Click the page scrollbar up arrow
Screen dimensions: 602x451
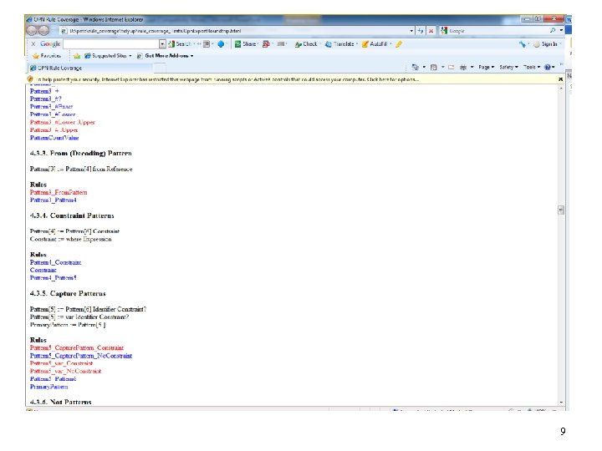click(561, 89)
